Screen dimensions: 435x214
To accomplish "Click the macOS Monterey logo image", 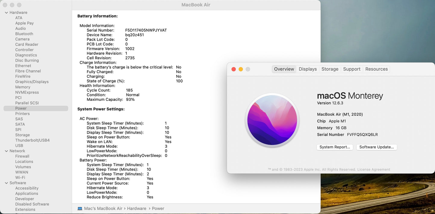I will 272,120.
